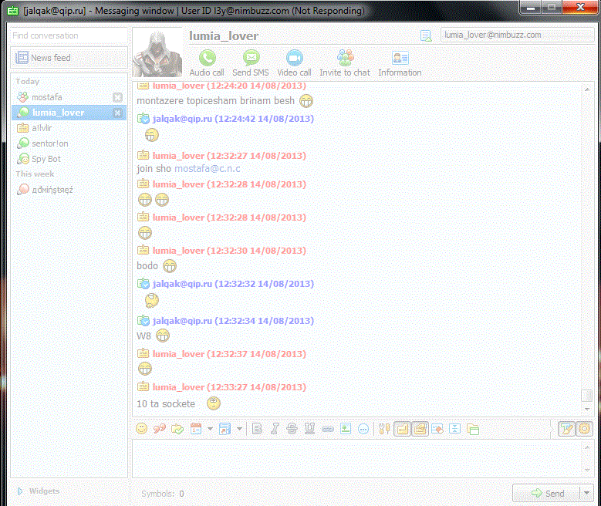The width and height of the screenshot is (601, 506).
Task: Click the round ellipsis bubble icon
Action: tap(363, 429)
